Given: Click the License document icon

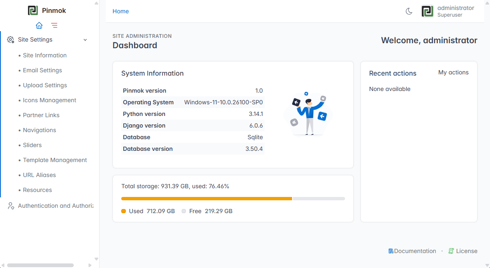Looking at the screenshot, I should pyautogui.click(x=451, y=251).
